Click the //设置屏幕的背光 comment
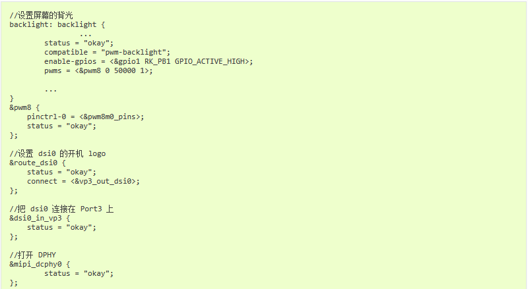This screenshot has height=289, width=528. click(x=41, y=15)
